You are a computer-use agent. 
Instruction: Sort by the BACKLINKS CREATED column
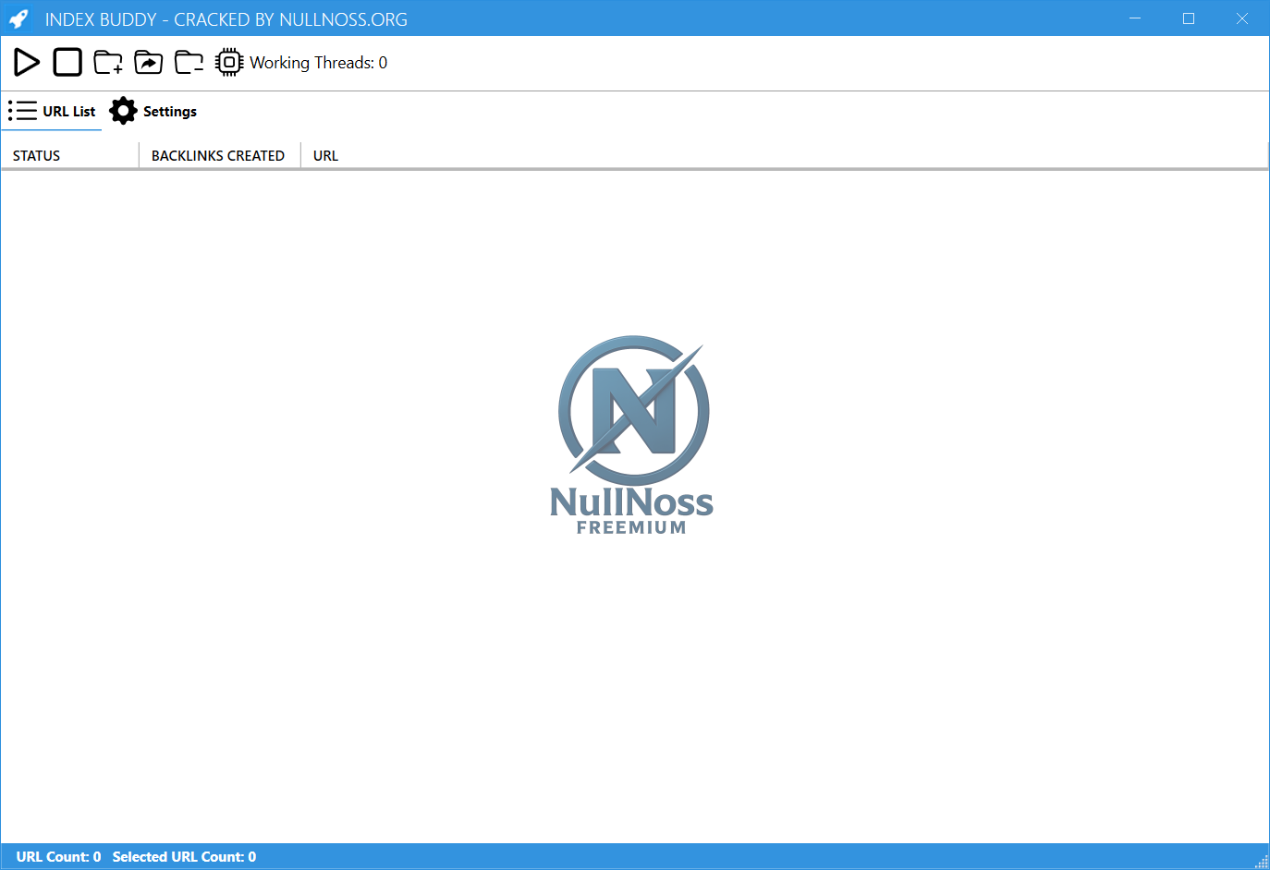point(218,155)
